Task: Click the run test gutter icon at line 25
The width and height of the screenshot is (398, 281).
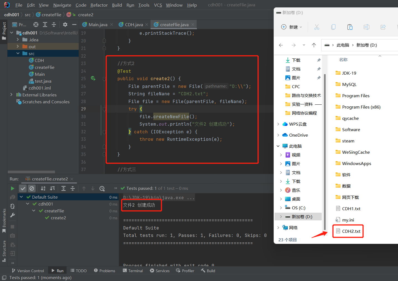Action: click(x=93, y=79)
